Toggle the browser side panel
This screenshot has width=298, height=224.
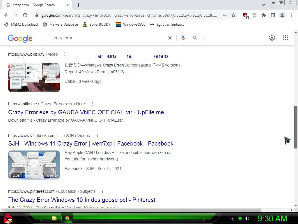(273, 15)
